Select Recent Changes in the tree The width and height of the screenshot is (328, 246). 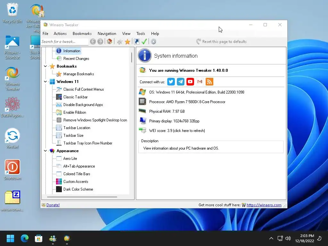(x=76, y=59)
